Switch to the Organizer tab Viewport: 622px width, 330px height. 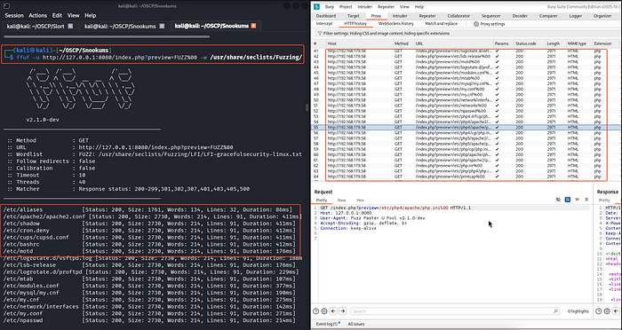point(602,16)
